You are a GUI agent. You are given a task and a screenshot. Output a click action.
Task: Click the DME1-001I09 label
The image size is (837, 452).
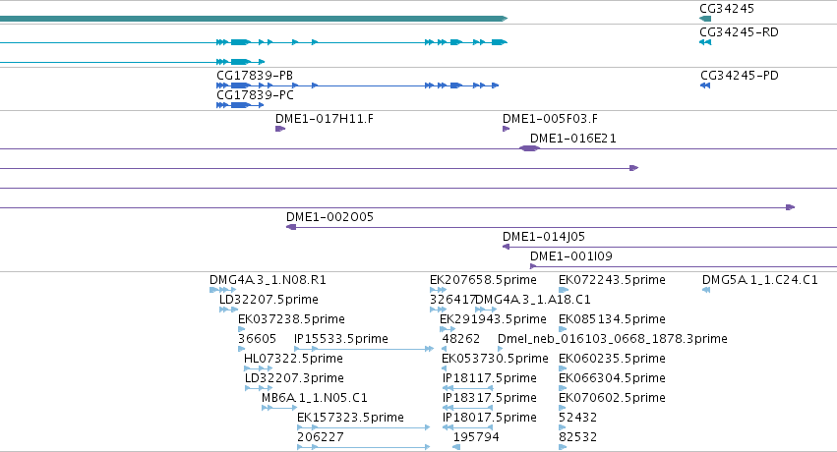click(571, 255)
